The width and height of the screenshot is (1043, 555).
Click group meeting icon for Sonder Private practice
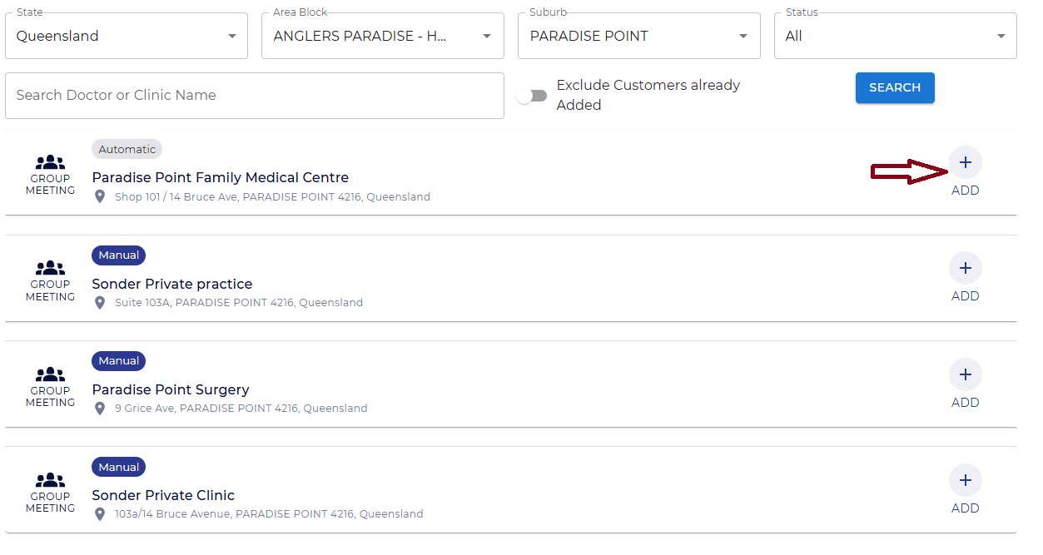50,269
